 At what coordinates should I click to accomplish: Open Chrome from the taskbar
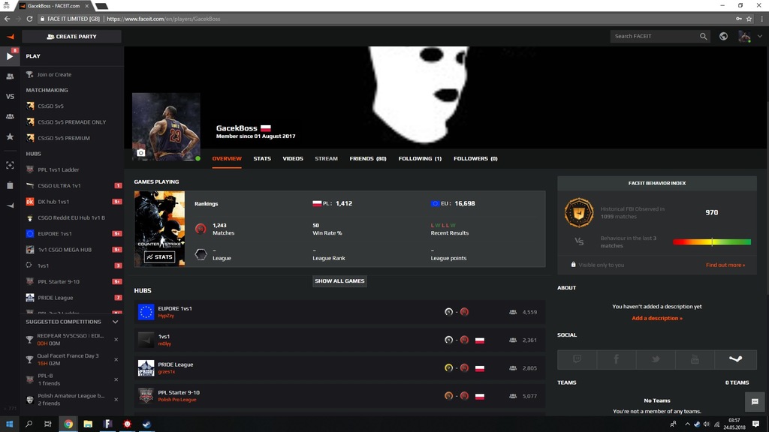pos(68,424)
